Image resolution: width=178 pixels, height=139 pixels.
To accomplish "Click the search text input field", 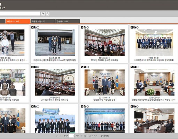I will coord(20,14).
